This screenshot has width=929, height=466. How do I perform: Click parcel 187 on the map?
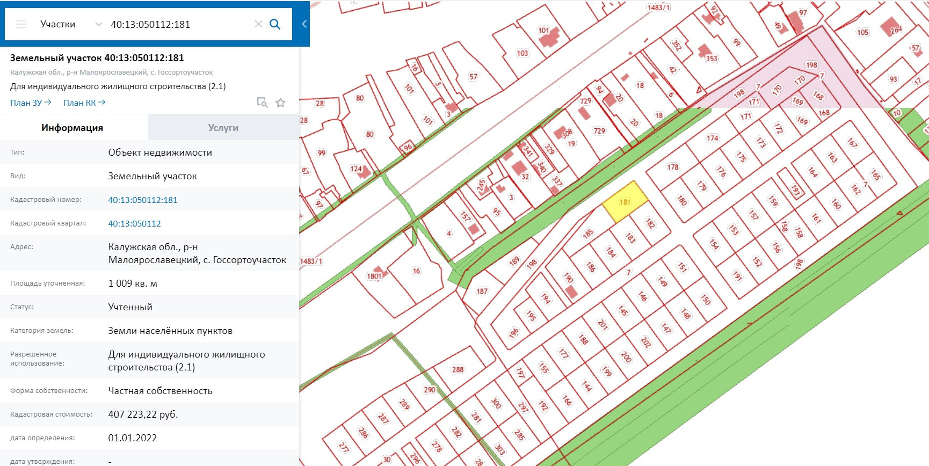coord(482,292)
